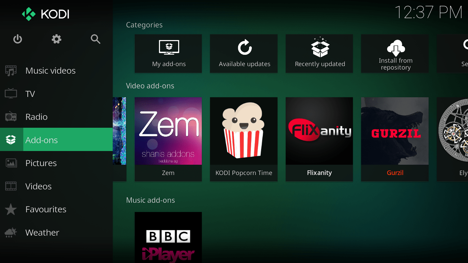Click the Music add-ons section heading
The width and height of the screenshot is (468, 263).
point(150,200)
